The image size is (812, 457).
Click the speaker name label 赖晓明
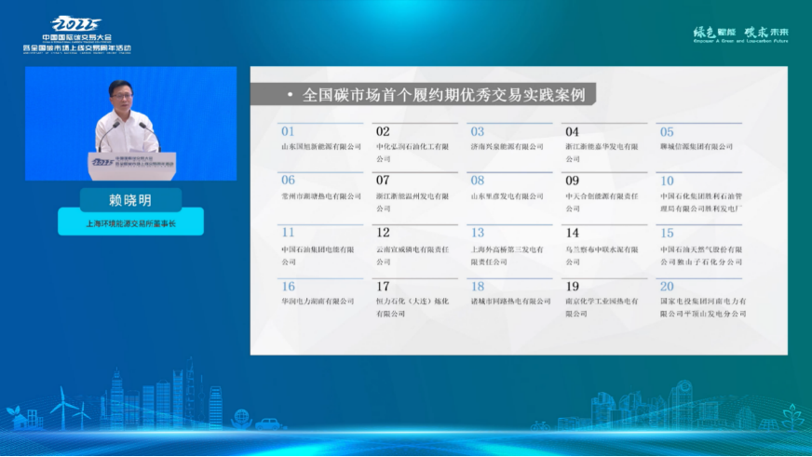130,200
